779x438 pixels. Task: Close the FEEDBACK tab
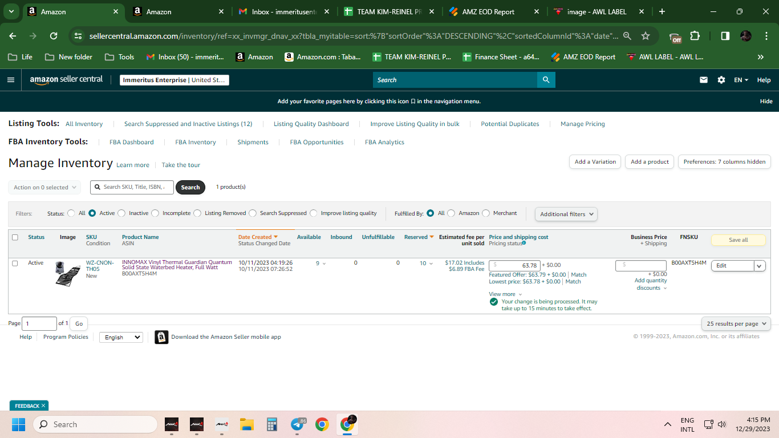pos(43,405)
